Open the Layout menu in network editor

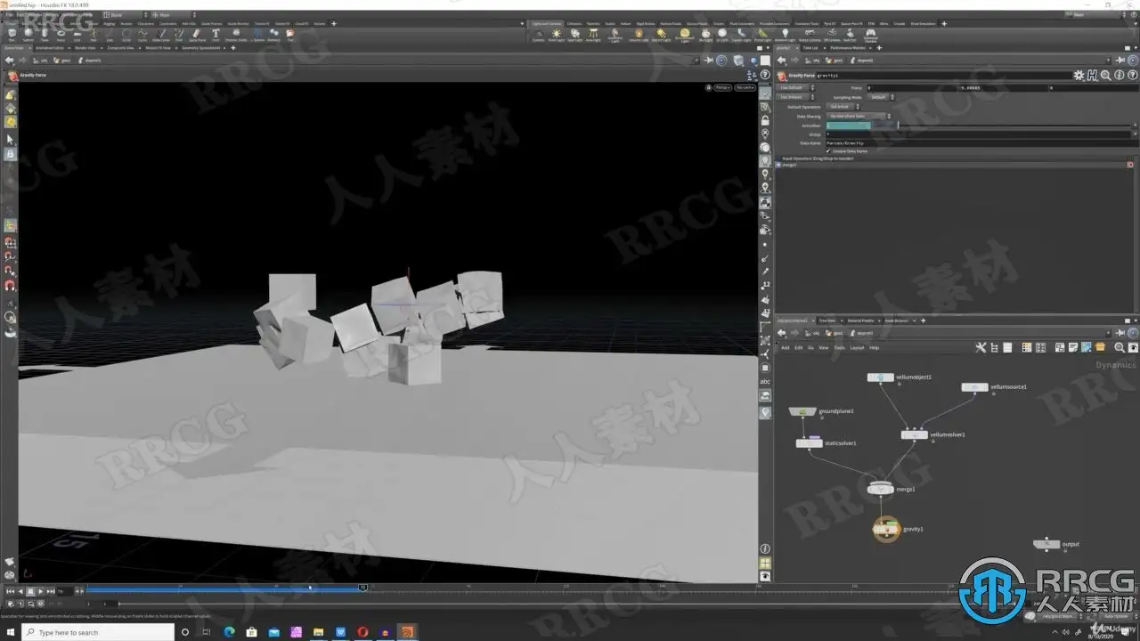coord(857,348)
